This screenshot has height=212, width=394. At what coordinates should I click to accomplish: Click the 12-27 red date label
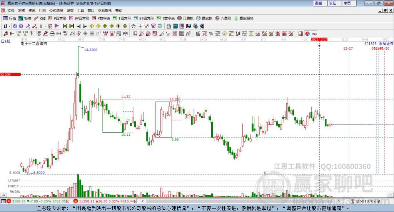click(348, 48)
